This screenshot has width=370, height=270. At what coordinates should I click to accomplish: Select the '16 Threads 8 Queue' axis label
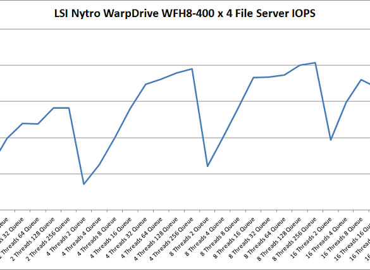342,238
